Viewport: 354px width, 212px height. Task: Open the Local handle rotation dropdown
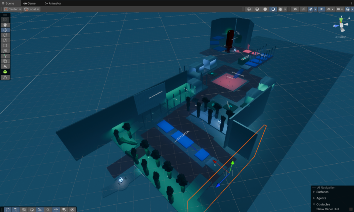(31, 9)
